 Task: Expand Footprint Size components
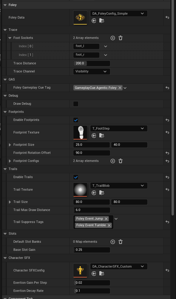coord(10,145)
